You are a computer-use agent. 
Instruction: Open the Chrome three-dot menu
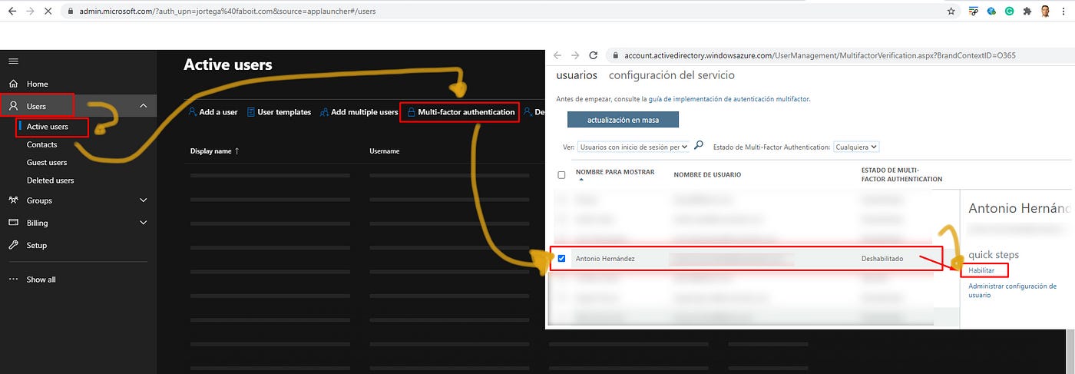click(1064, 12)
